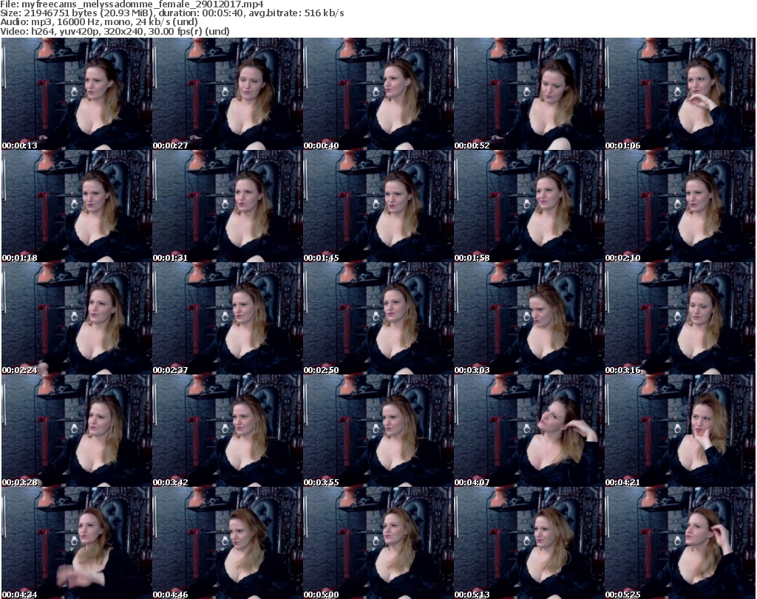Select the frame stamped 00:01:06
The width and height of the screenshot is (757, 599).
pyautogui.click(x=680, y=94)
